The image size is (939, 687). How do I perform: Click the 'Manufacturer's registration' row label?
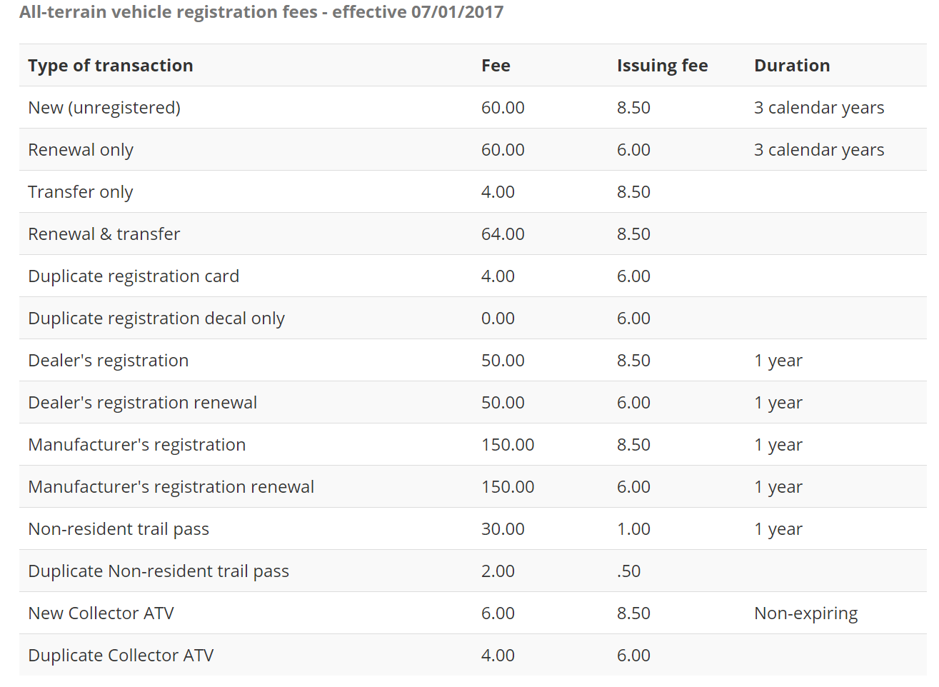point(137,445)
